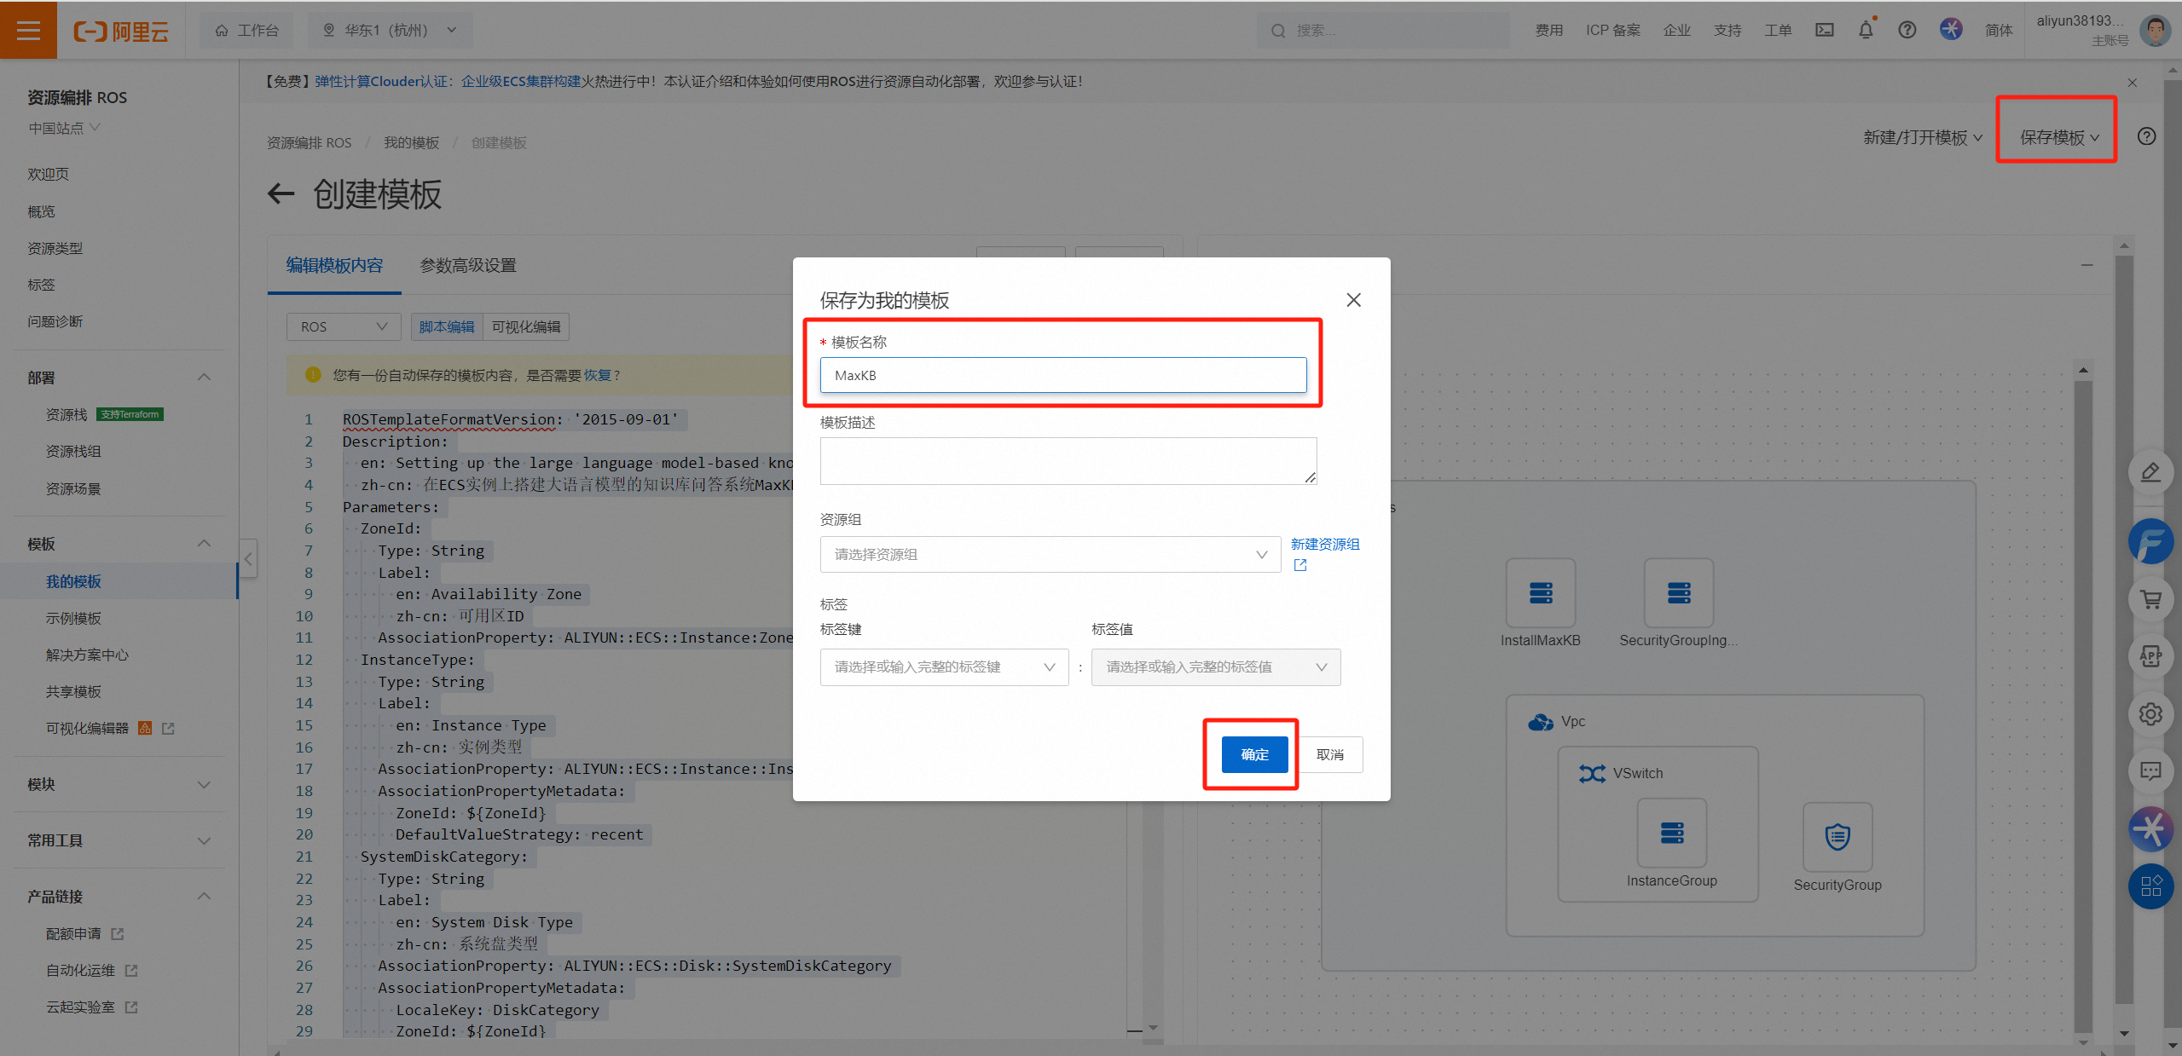Click the ICP 备案 top link
The width and height of the screenshot is (2182, 1056).
click(1612, 31)
